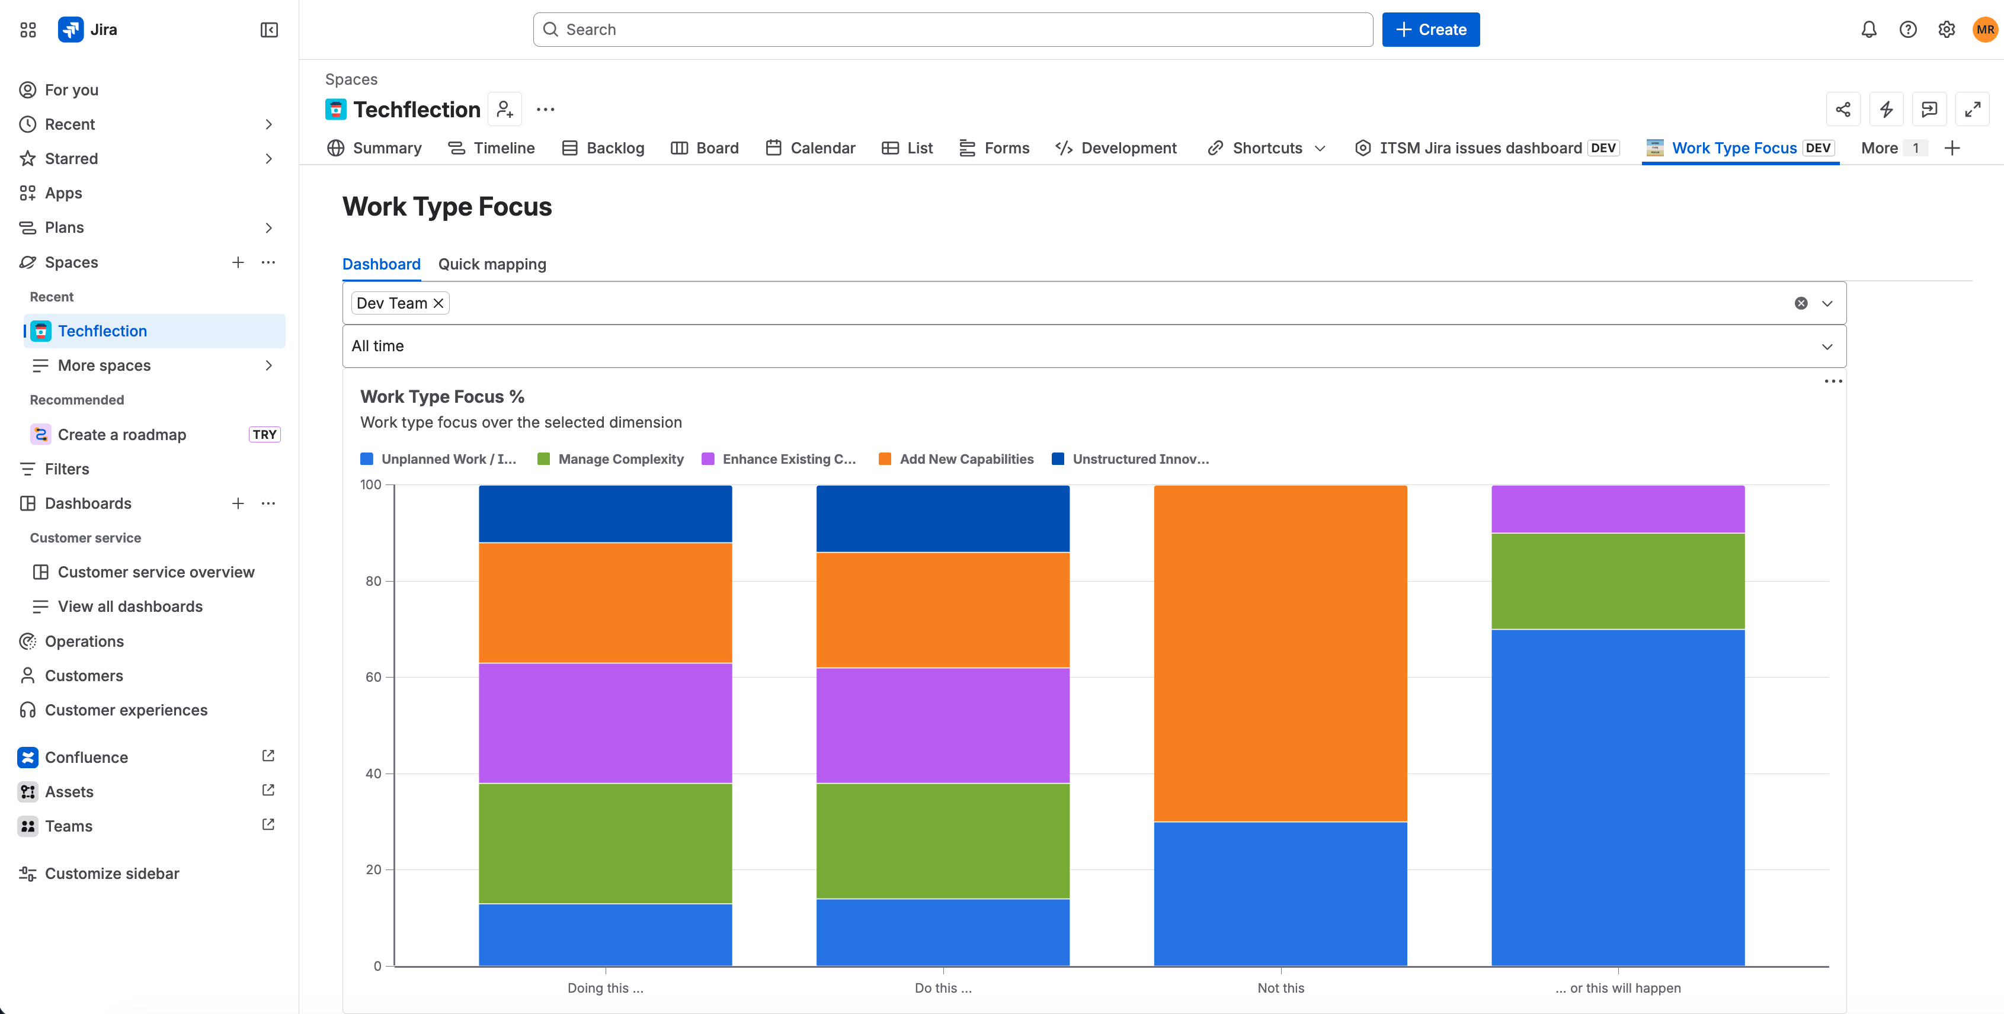Screen dimensions: 2004x1014
Task: Toggle Add New Capabilities legend swatch
Action: 885,459
